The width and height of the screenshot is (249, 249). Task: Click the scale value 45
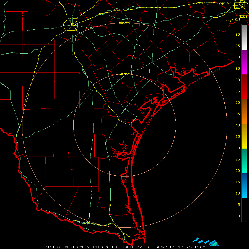(x=238, y=114)
